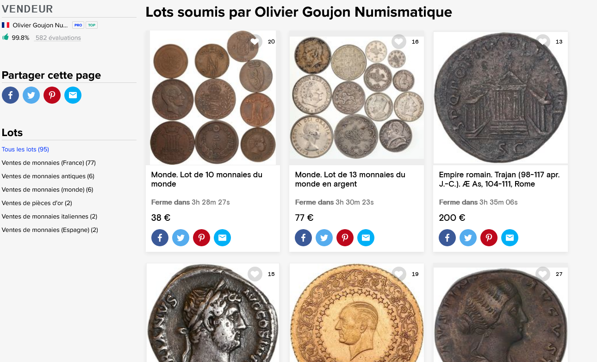Image resolution: width=597 pixels, height=362 pixels.
Task: Filter by Ventes de monnaies (France)
Action: [49, 163]
